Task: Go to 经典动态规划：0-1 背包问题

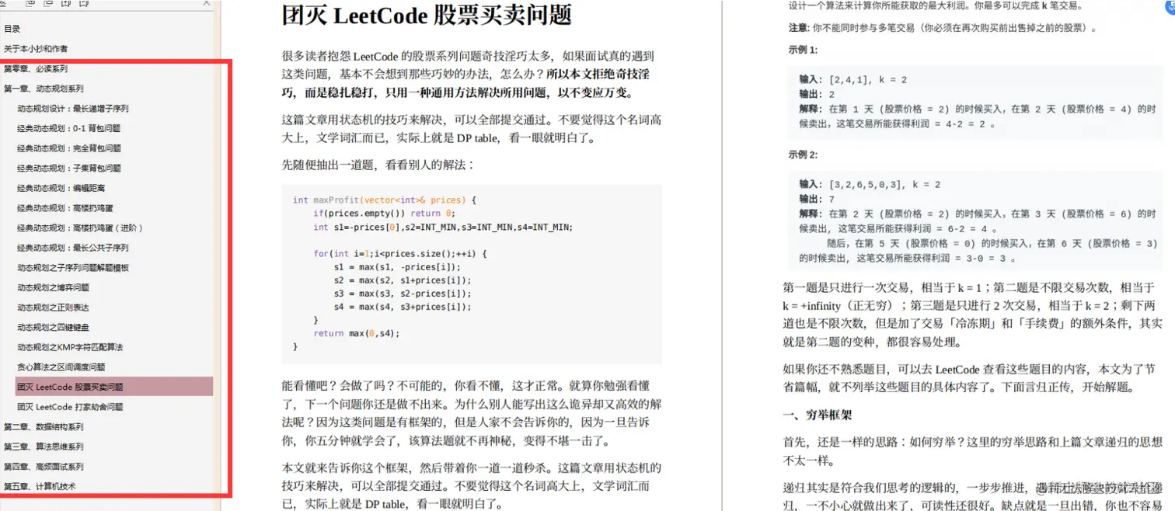Action: tap(69, 128)
